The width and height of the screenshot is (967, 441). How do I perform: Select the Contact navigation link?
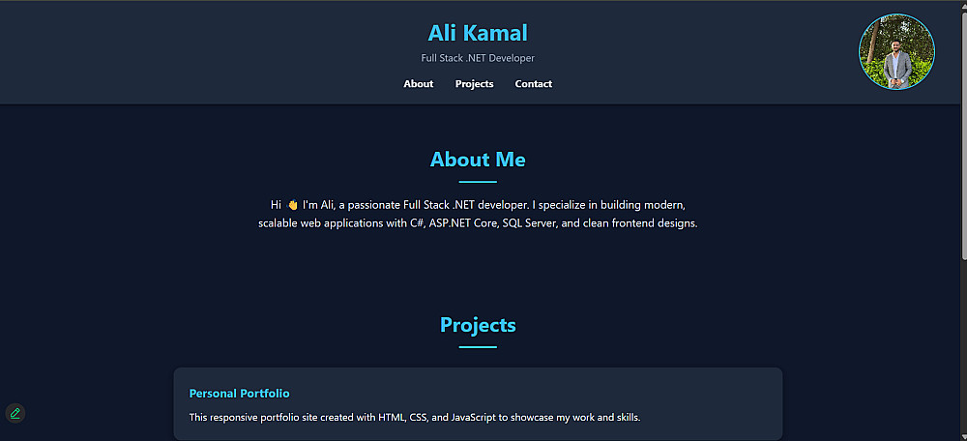click(x=533, y=84)
